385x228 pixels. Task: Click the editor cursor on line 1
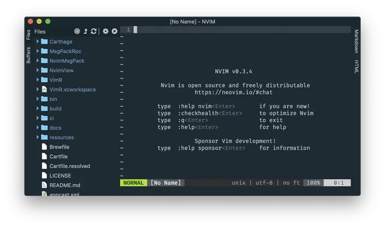[x=135, y=30]
